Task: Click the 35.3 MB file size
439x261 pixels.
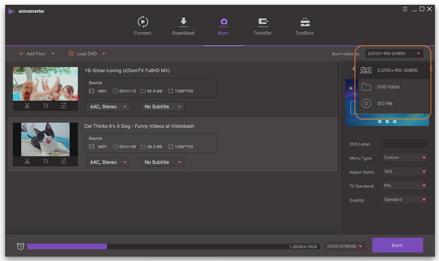Action: pyautogui.click(x=154, y=147)
